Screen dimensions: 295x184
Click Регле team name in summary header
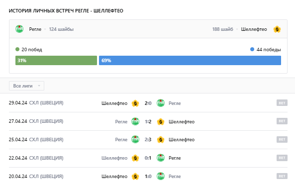35,29
